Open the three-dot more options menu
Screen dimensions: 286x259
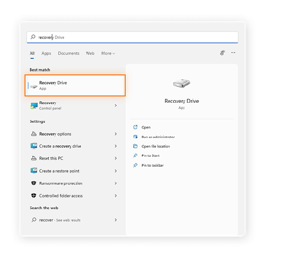[x=233, y=53]
